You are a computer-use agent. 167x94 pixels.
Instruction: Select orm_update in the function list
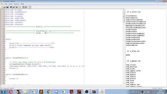(131, 75)
